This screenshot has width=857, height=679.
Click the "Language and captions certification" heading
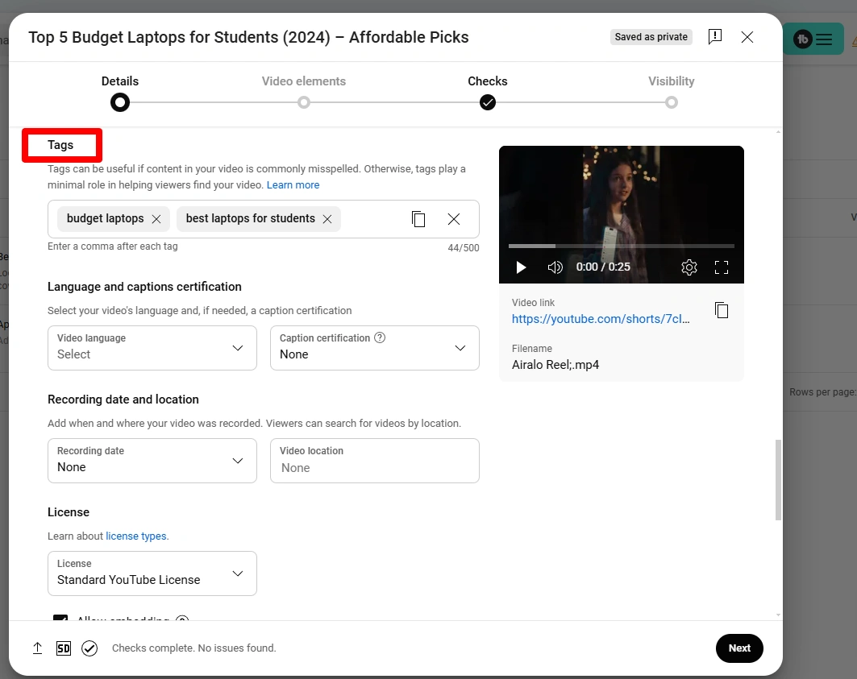144,287
